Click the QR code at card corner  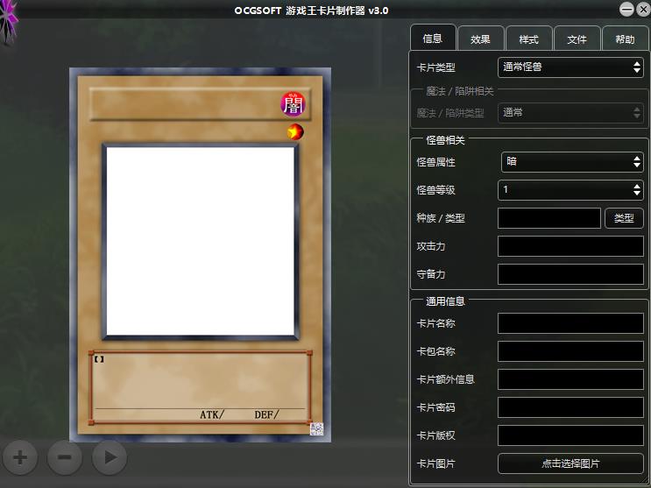[316, 429]
